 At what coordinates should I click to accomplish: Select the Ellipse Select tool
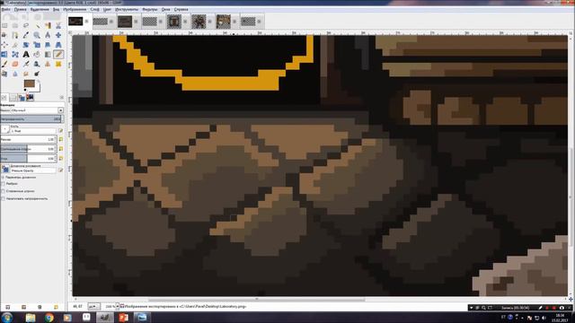point(15,26)
